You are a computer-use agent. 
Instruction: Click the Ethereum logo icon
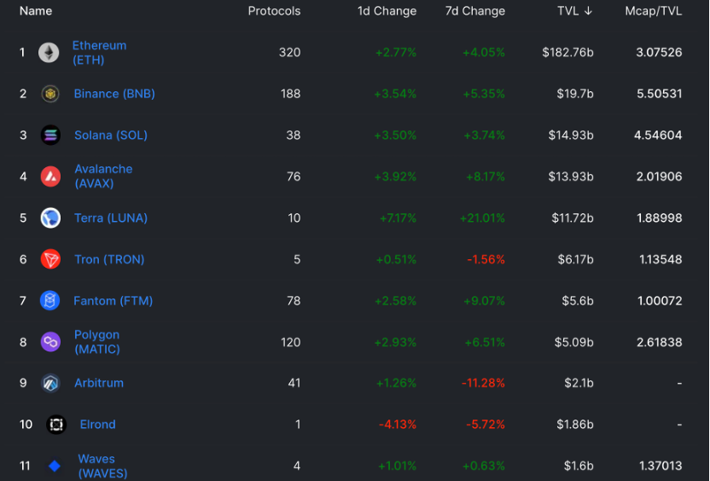(x=49, y=53)
